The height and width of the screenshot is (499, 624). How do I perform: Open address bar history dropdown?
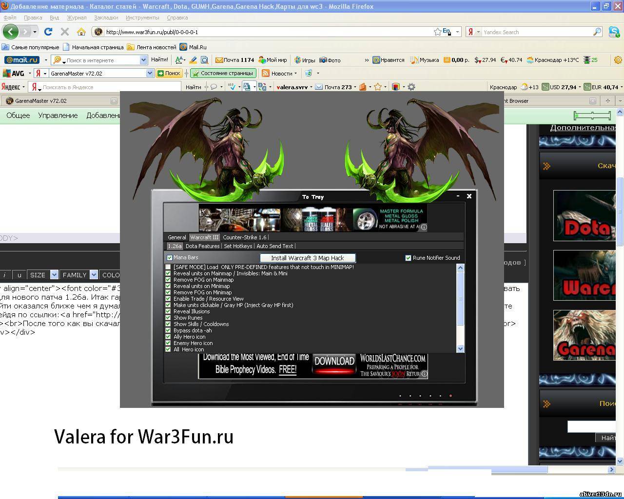457,32
